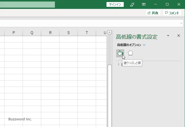Click the vertical scrollbar thumb
This screenshot has height=127, width=185.
(x=110, y=96)
